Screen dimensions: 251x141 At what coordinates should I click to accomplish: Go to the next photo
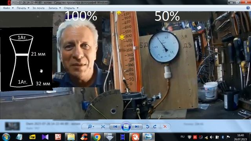click(x=136, y=127)
